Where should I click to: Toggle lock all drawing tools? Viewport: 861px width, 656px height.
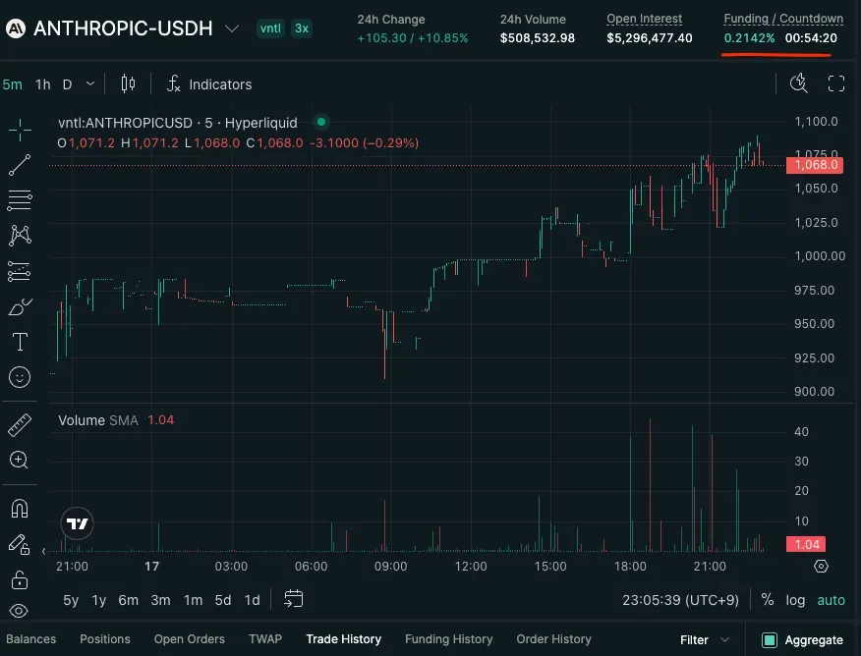(20, 579)
